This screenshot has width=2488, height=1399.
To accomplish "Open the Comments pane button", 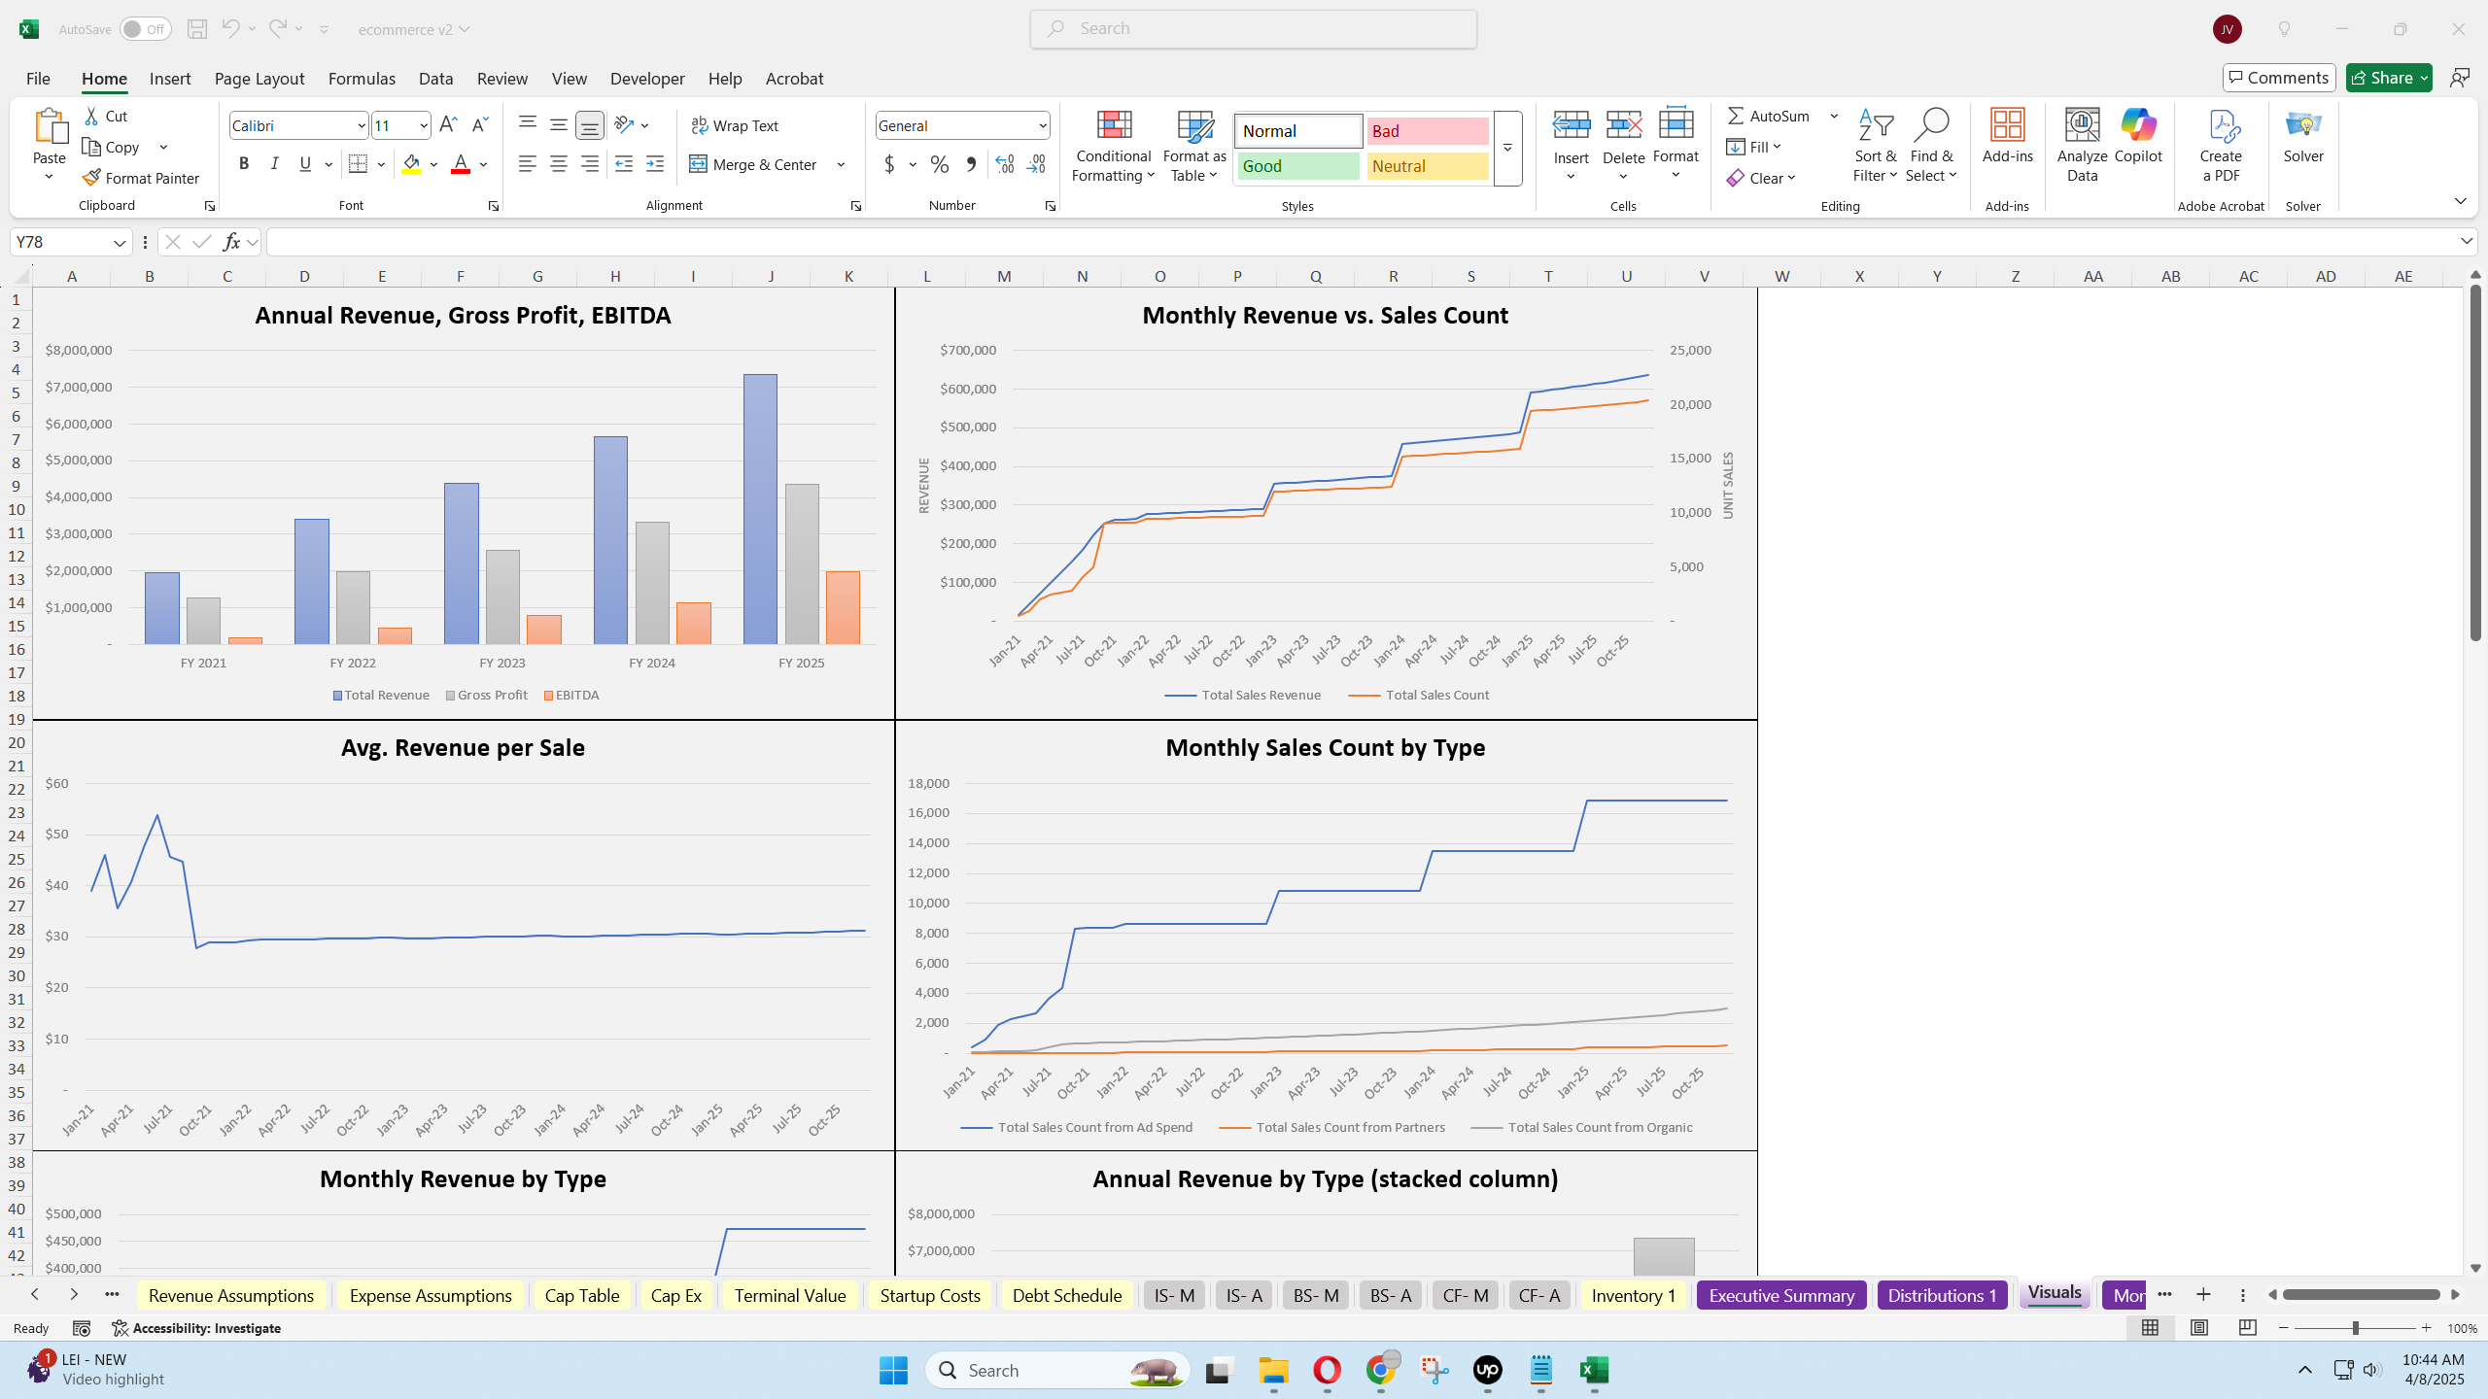I will click(2278, 78).
